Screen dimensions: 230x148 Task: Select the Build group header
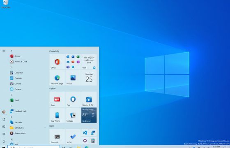pyautogui.click(x=51, y=126)
